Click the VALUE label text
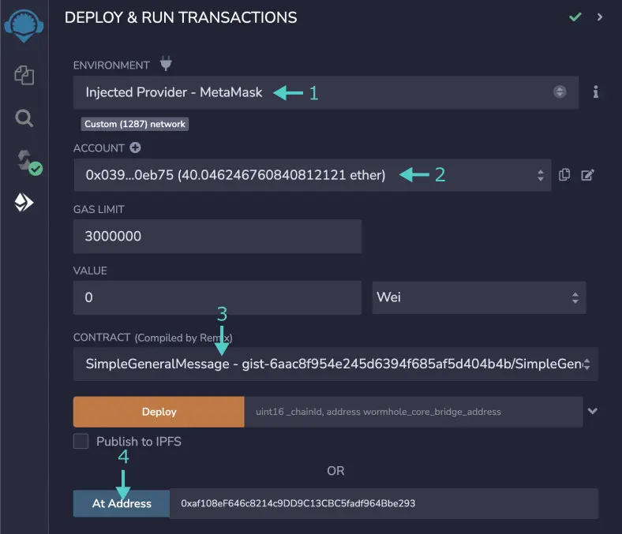 (90, 271)
